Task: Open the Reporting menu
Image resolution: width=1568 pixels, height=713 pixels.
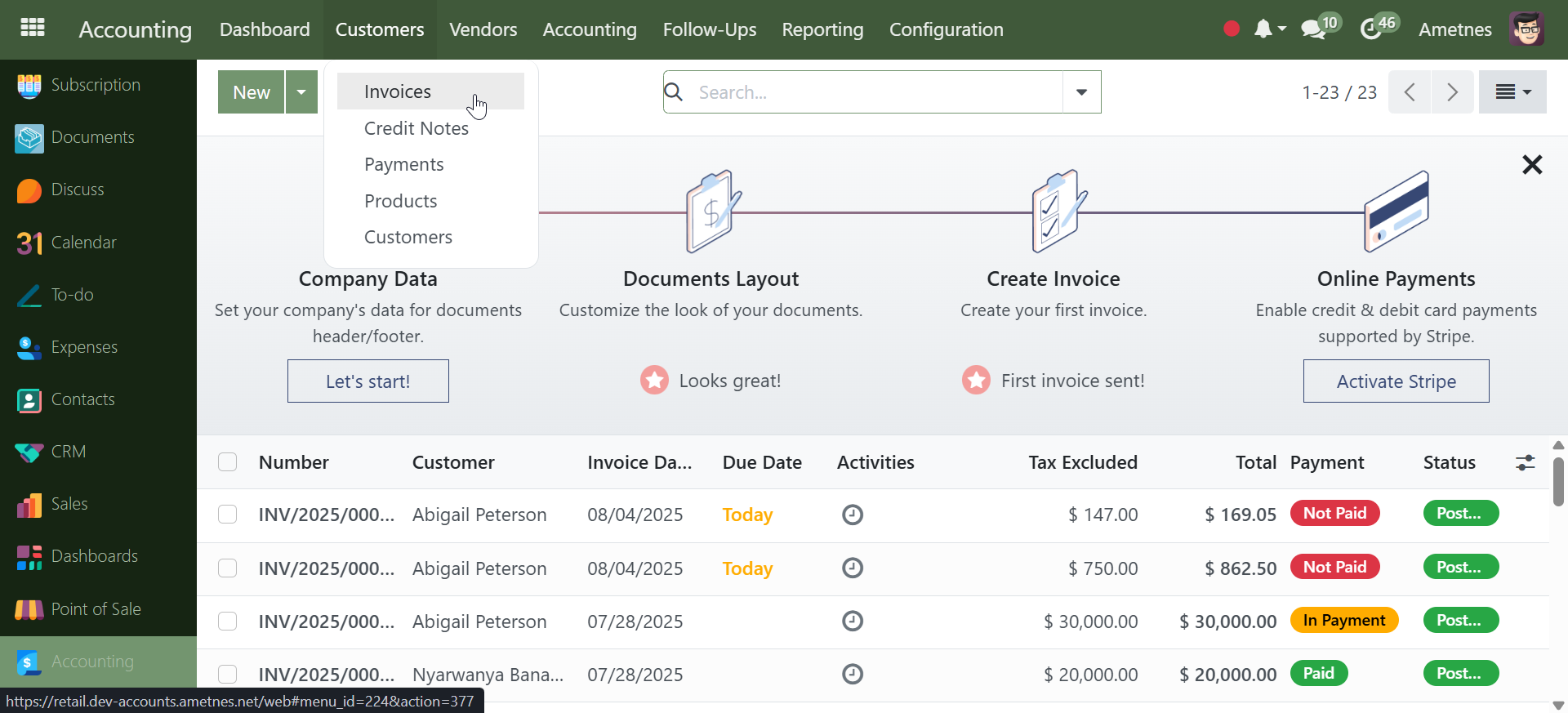Action: click(x=822, y=29)
